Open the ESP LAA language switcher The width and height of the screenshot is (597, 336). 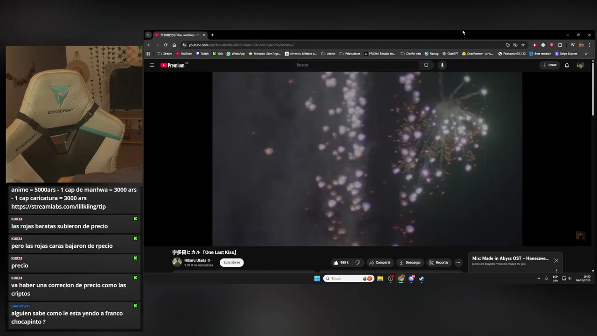coord(555,279)
